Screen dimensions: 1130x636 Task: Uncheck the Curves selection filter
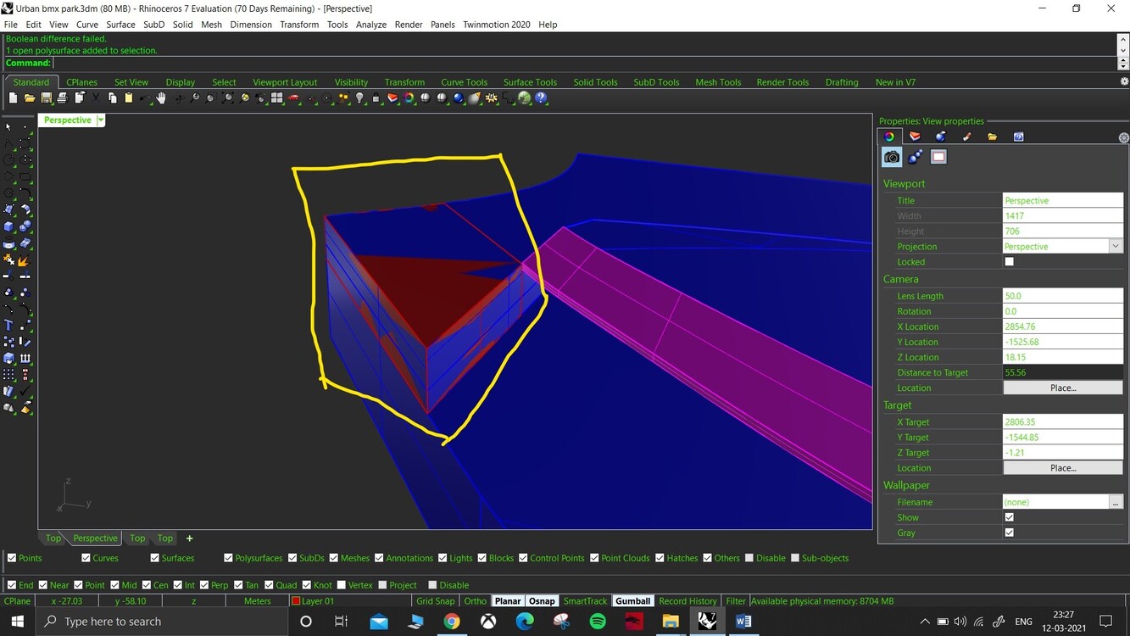pos(86,558)
